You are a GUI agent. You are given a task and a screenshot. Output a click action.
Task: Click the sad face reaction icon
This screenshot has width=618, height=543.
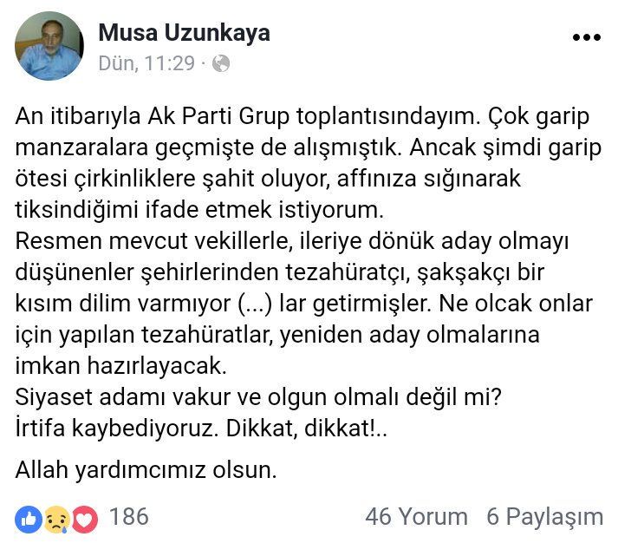[56, 518]
